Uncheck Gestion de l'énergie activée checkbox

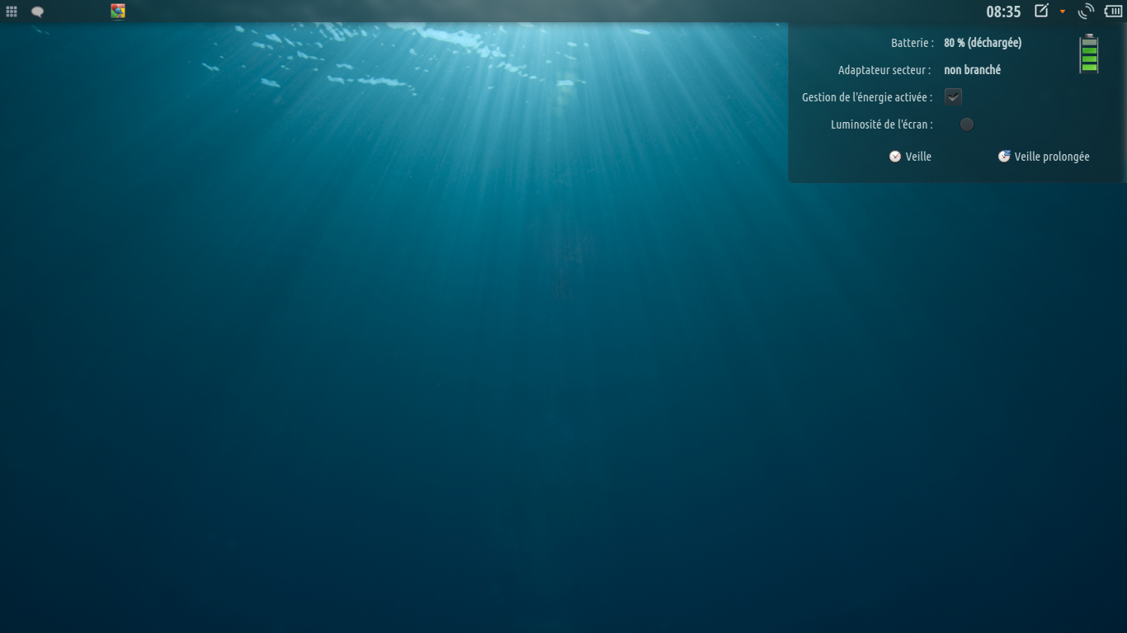(x=953, y=97)
